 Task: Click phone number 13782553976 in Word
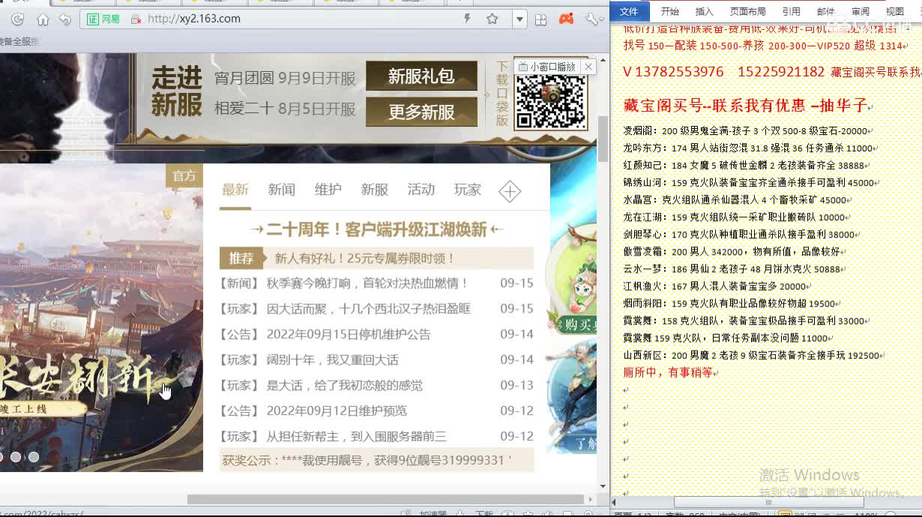pyautogui.click(x=680, y=72)
